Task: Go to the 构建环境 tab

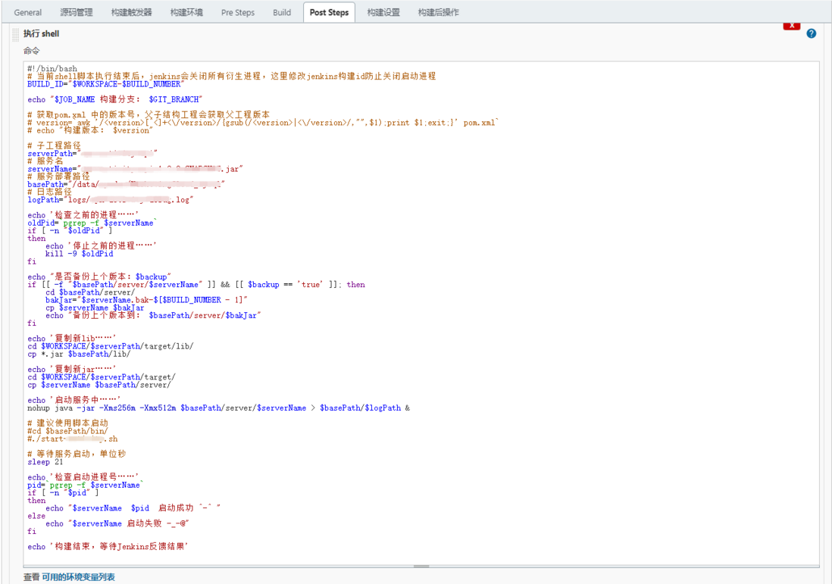Action: point(186,12)
